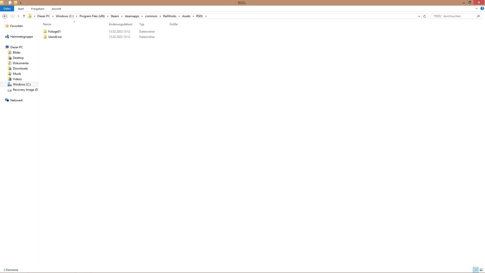Screen dimensions: 485x273
Task: Click the 2 Elemente status text
Action: coord(11,270)
